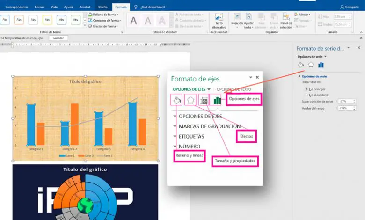Screen dimensions: 365x220
Task: Switch to the Diseño tab
Action: tap(103, 7)
